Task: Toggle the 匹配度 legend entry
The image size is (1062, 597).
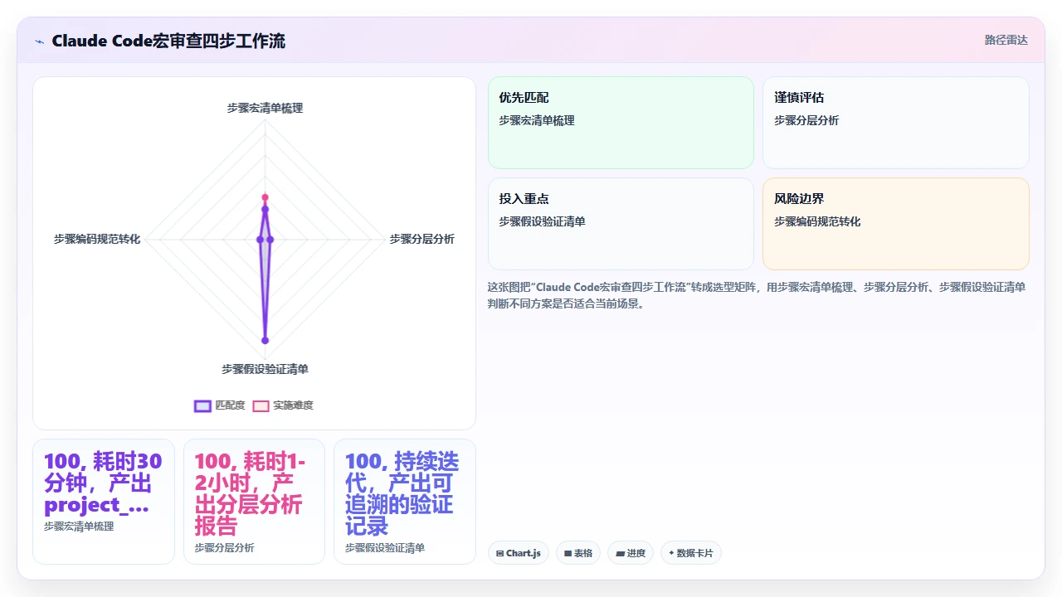Action: [220, 405]
